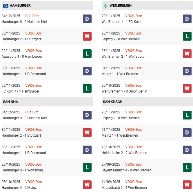The width and height of the screenshot is (193, 192).
Task: Click the L badge for Leipzig 2-0 Wer.Bremen in Bremen's recent form
Action: (187, 36)
